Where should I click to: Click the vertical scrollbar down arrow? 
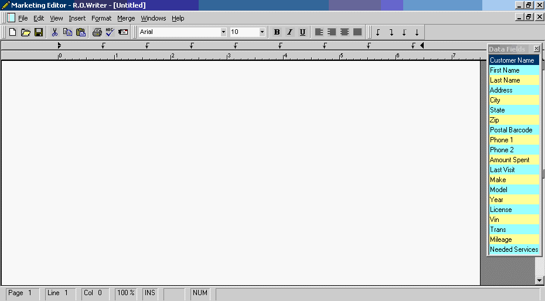pyautogui.click(x=540, y=281)
